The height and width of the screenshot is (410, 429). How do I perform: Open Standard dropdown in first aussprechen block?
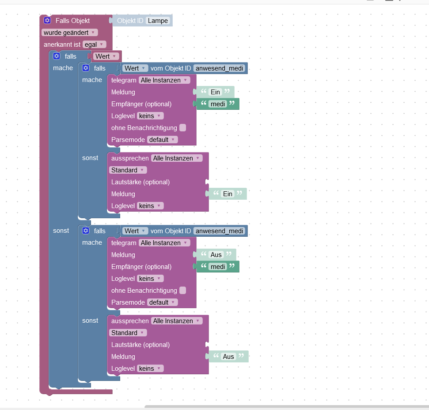point(128,170)
